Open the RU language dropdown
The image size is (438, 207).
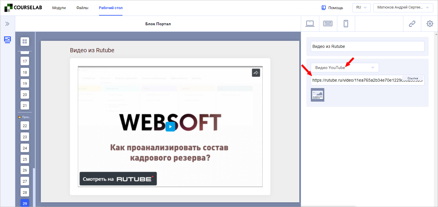[x=361, y=7]
